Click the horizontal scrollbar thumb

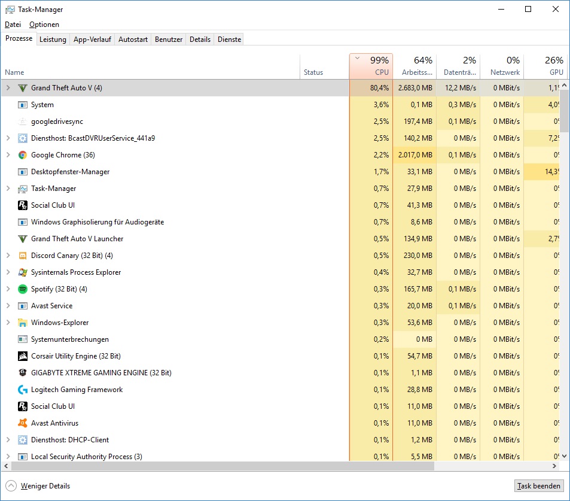click(222, 466)
